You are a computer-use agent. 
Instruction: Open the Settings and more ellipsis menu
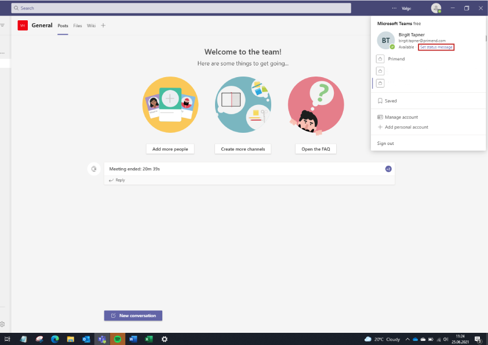click(x=394, y=8)
